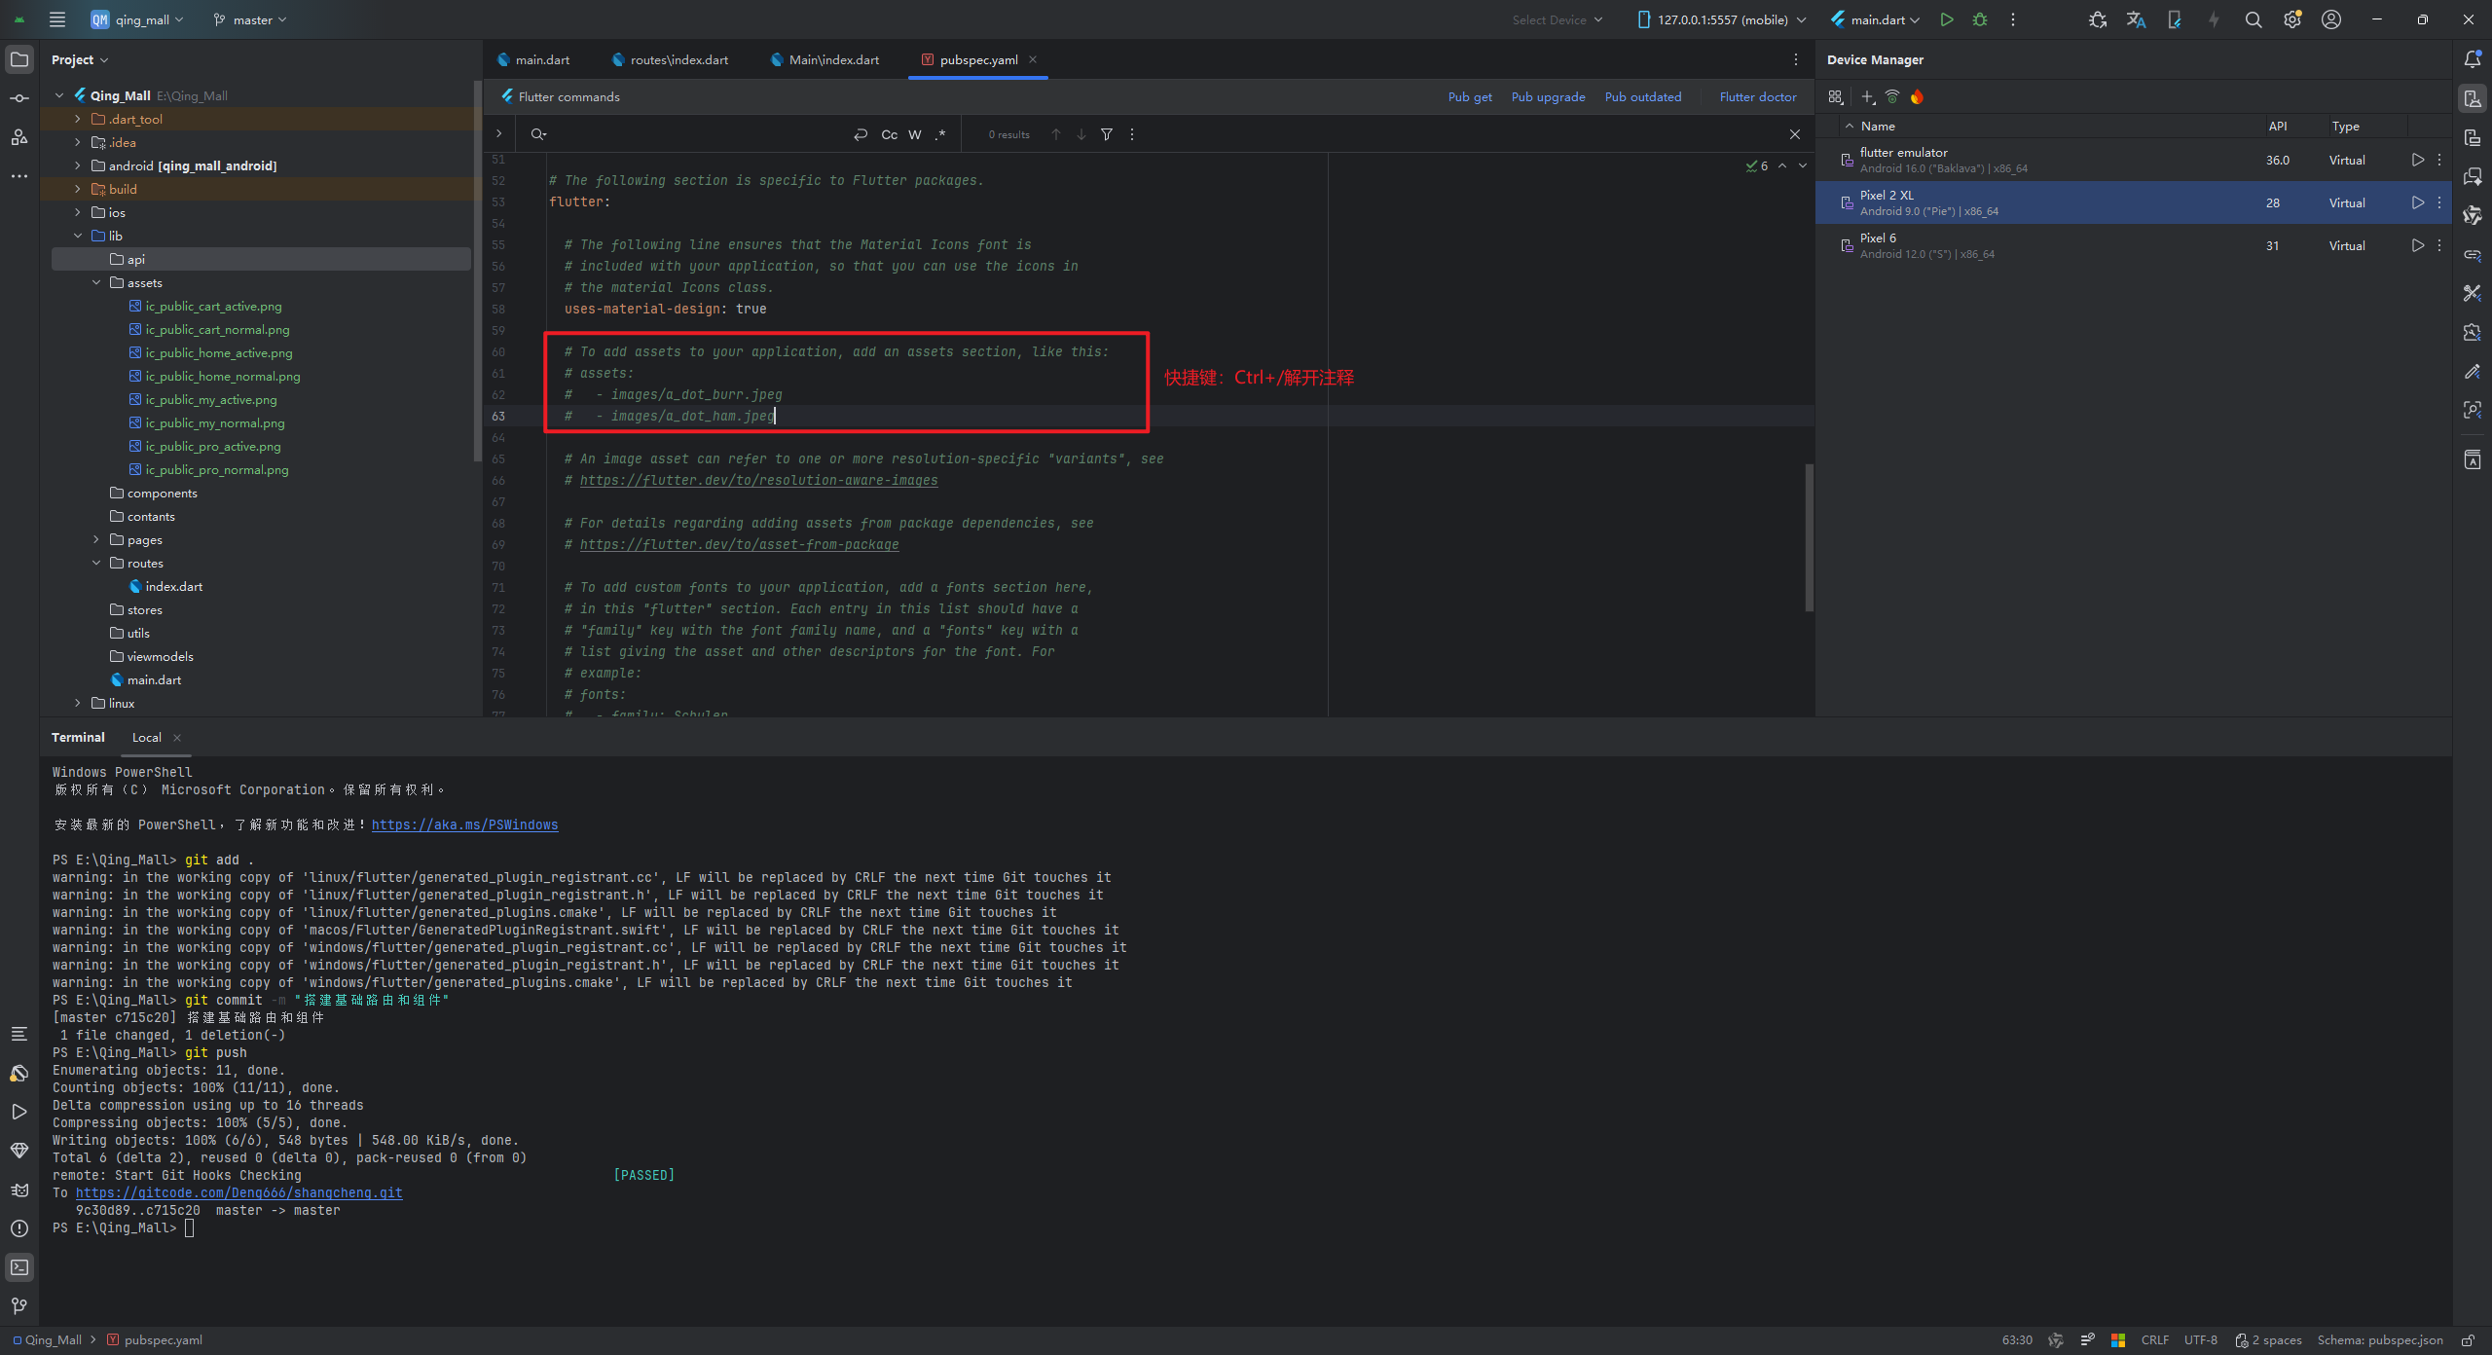Screen dimensions: 2492x1355
Task: Toggle Regex option in search bar
Action: [939, 134]
